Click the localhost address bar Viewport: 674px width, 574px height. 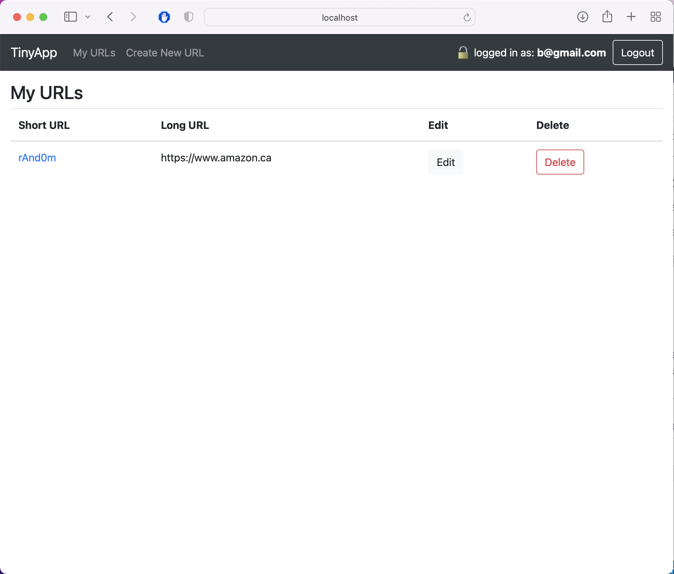pos(339,17)
